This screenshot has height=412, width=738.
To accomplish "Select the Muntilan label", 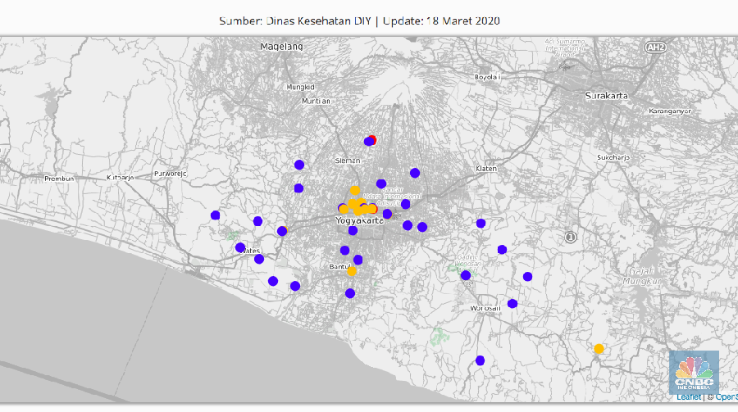I will (x=316, y=101).
